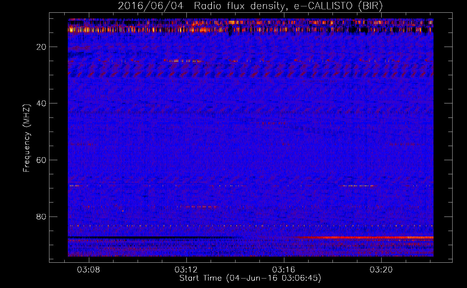Click the 03:12 time tick label
The height and width of the screenshot is (288, 467).
(186, 270)
